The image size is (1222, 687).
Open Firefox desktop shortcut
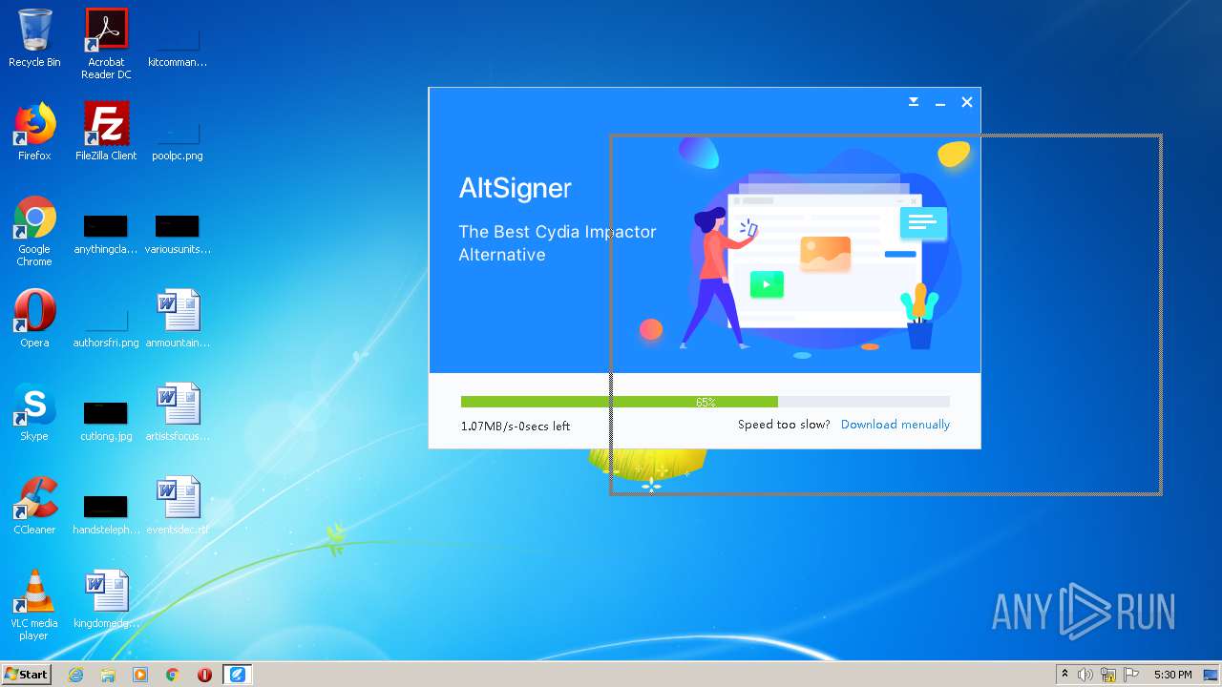pos(34,132)
